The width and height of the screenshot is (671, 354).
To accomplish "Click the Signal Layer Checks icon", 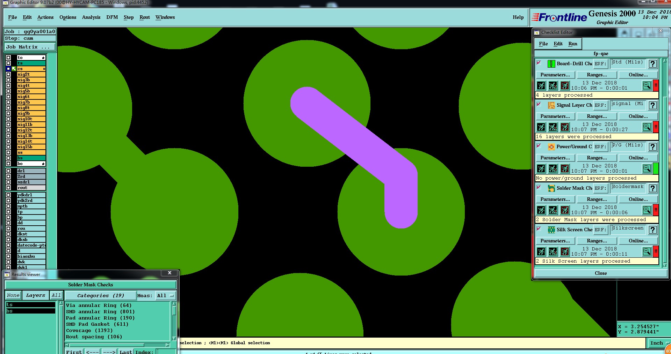I will [x=551, y=105].
